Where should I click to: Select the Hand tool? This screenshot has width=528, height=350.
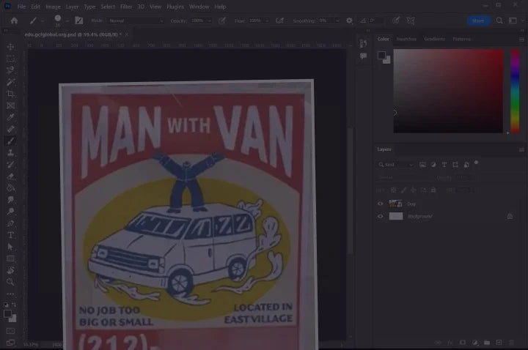tap(10, 270)
